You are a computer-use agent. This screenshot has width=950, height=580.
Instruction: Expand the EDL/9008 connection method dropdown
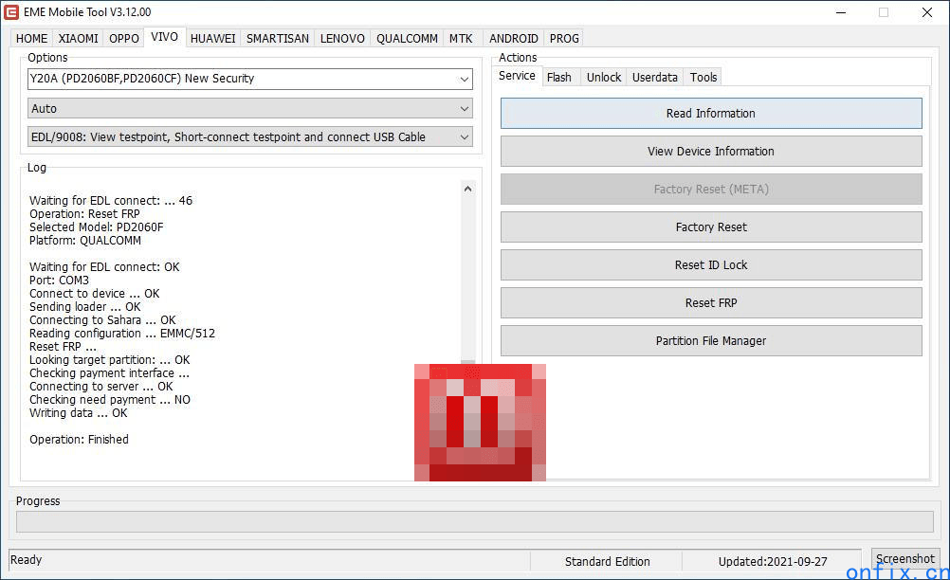[464, 137]
